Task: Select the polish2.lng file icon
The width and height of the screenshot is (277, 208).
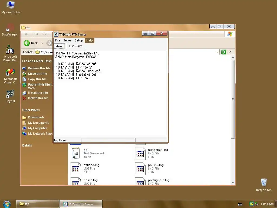Action: 140,168
